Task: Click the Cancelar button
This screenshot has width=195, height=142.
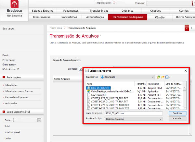Action: pos(177,119)
